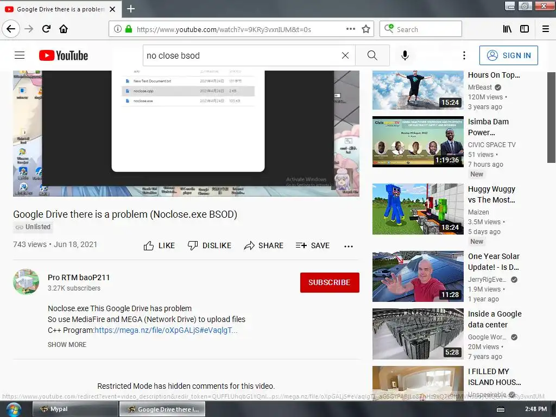Open the Huggy Wuggy video thumbnail
The image size is (556, 417).
(x=418, y=209)
